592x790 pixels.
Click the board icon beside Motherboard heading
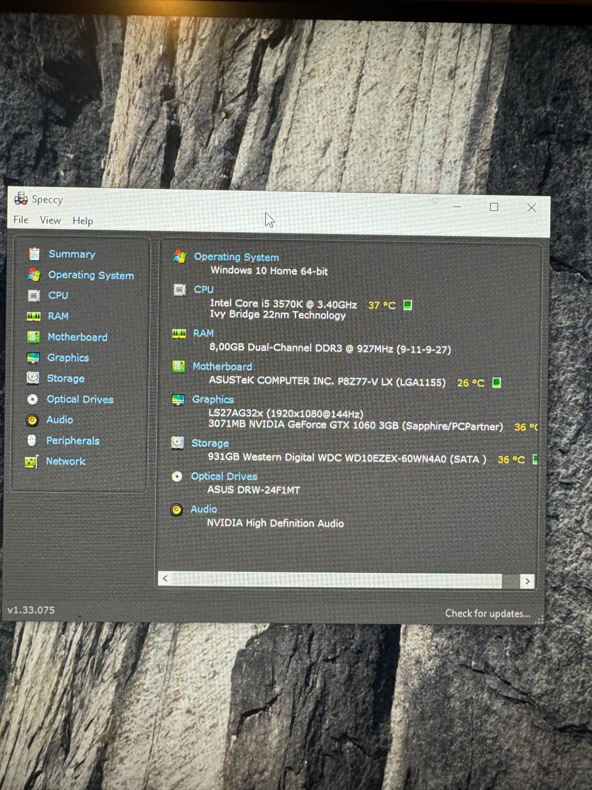point(179,367)
